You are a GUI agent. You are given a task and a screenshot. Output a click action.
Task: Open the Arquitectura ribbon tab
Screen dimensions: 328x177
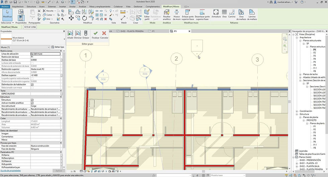point(18,6)
